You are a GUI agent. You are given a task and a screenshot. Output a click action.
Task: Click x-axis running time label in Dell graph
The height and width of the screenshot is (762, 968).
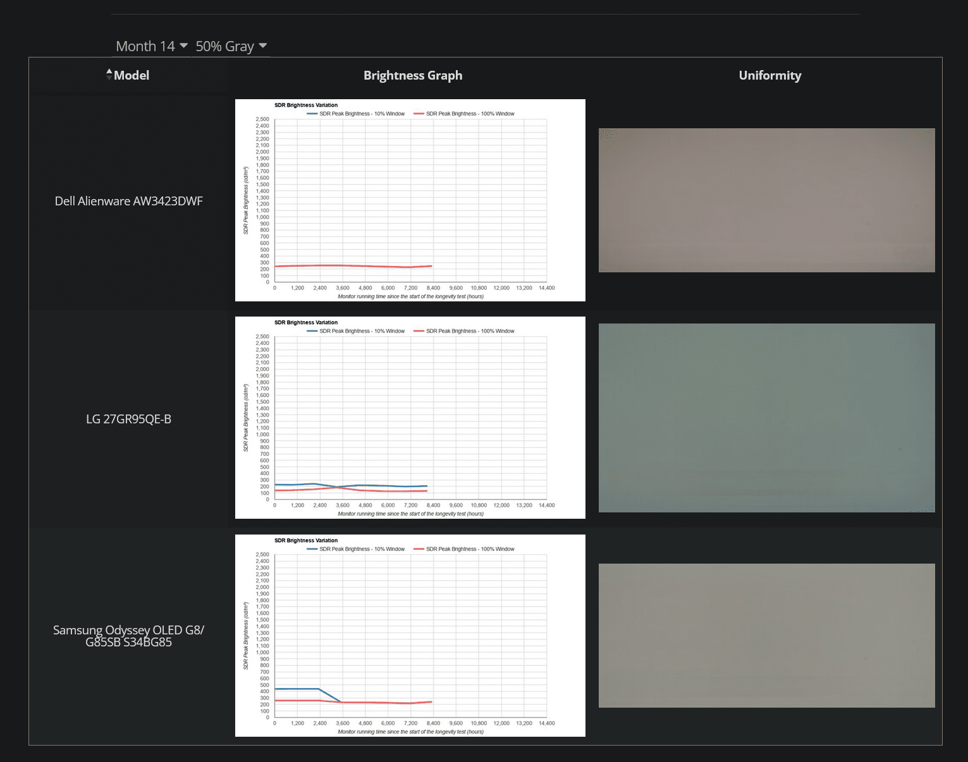[411, 296]
